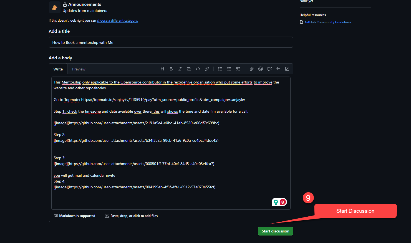411x243 pixels.
Task: Click the 'Step 2:' line in body
Action: (x=60, y=135)
